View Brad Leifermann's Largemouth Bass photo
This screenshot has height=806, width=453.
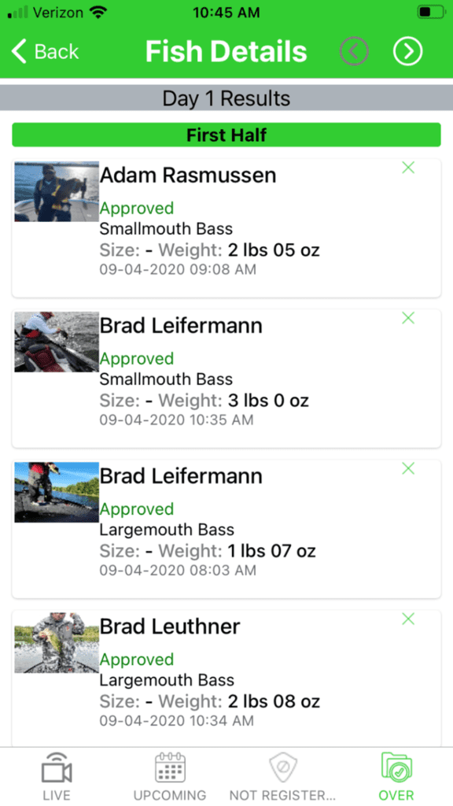57,493
